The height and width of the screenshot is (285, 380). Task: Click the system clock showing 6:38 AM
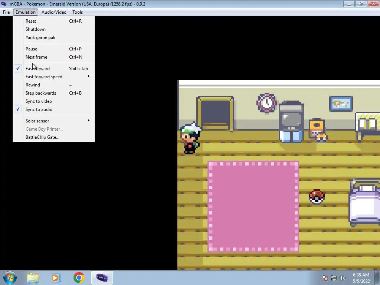point(361,278)
